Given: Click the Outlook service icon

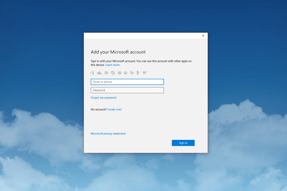Looking at the screenshot, I should (x=106, y=73).
